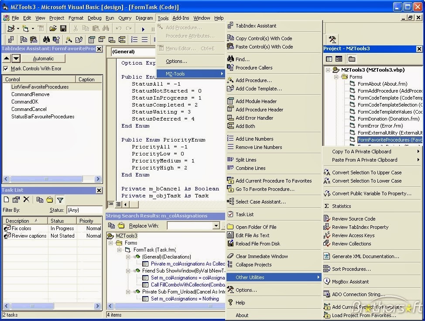The image size is (425, 321).
Task: Toggle the filter funnel icon in Task List
Action: [60, 200]
